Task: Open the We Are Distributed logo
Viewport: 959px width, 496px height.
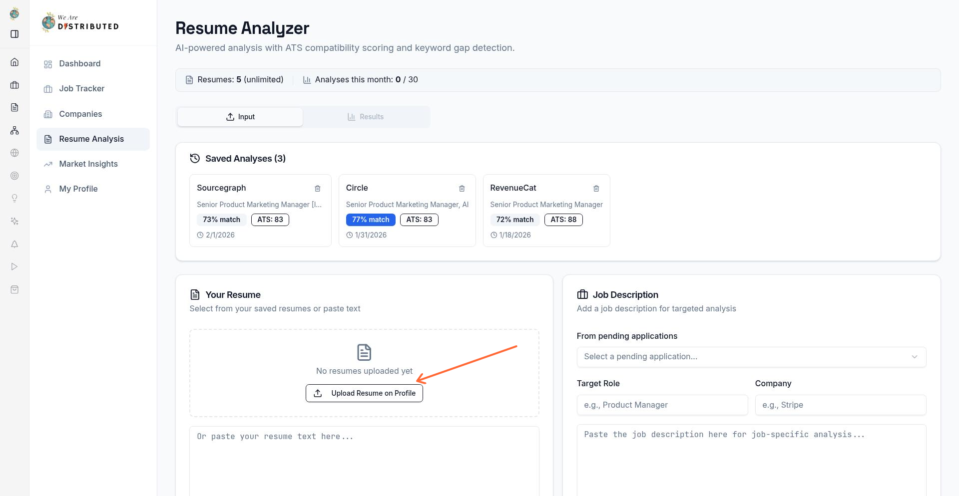Action: (x=80, y=22)
